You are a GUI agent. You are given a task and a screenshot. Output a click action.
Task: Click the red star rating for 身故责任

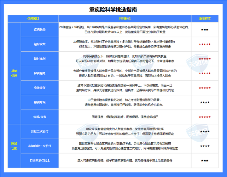pos(204,88)
